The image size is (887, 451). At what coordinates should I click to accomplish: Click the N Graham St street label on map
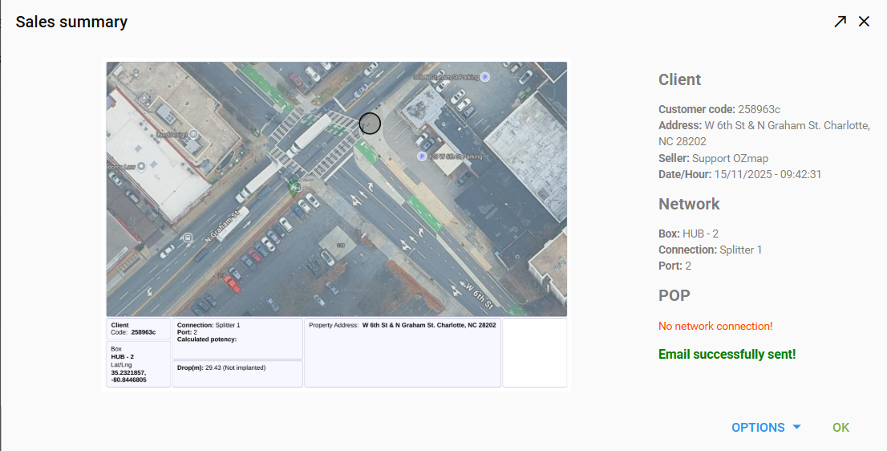pyautogui.click(x=223, y=227)
